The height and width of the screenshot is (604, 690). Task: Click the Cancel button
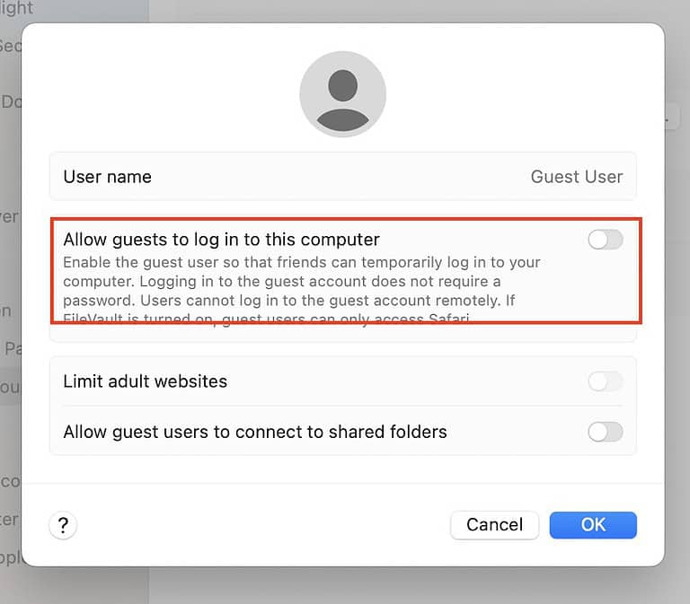(x=494, y=525)
